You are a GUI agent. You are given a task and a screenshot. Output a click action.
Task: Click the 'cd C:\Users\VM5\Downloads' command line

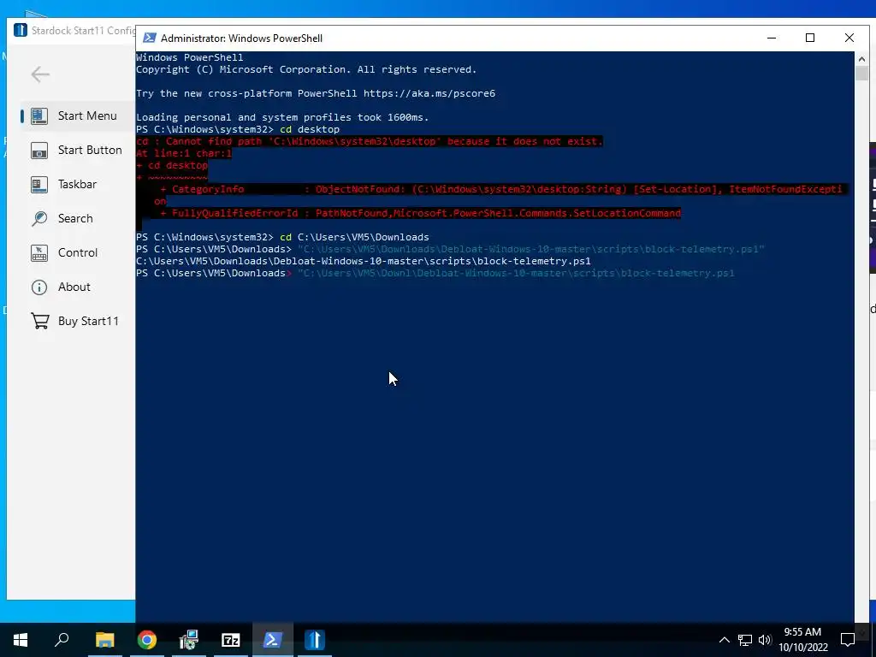[x=282, y=238]
